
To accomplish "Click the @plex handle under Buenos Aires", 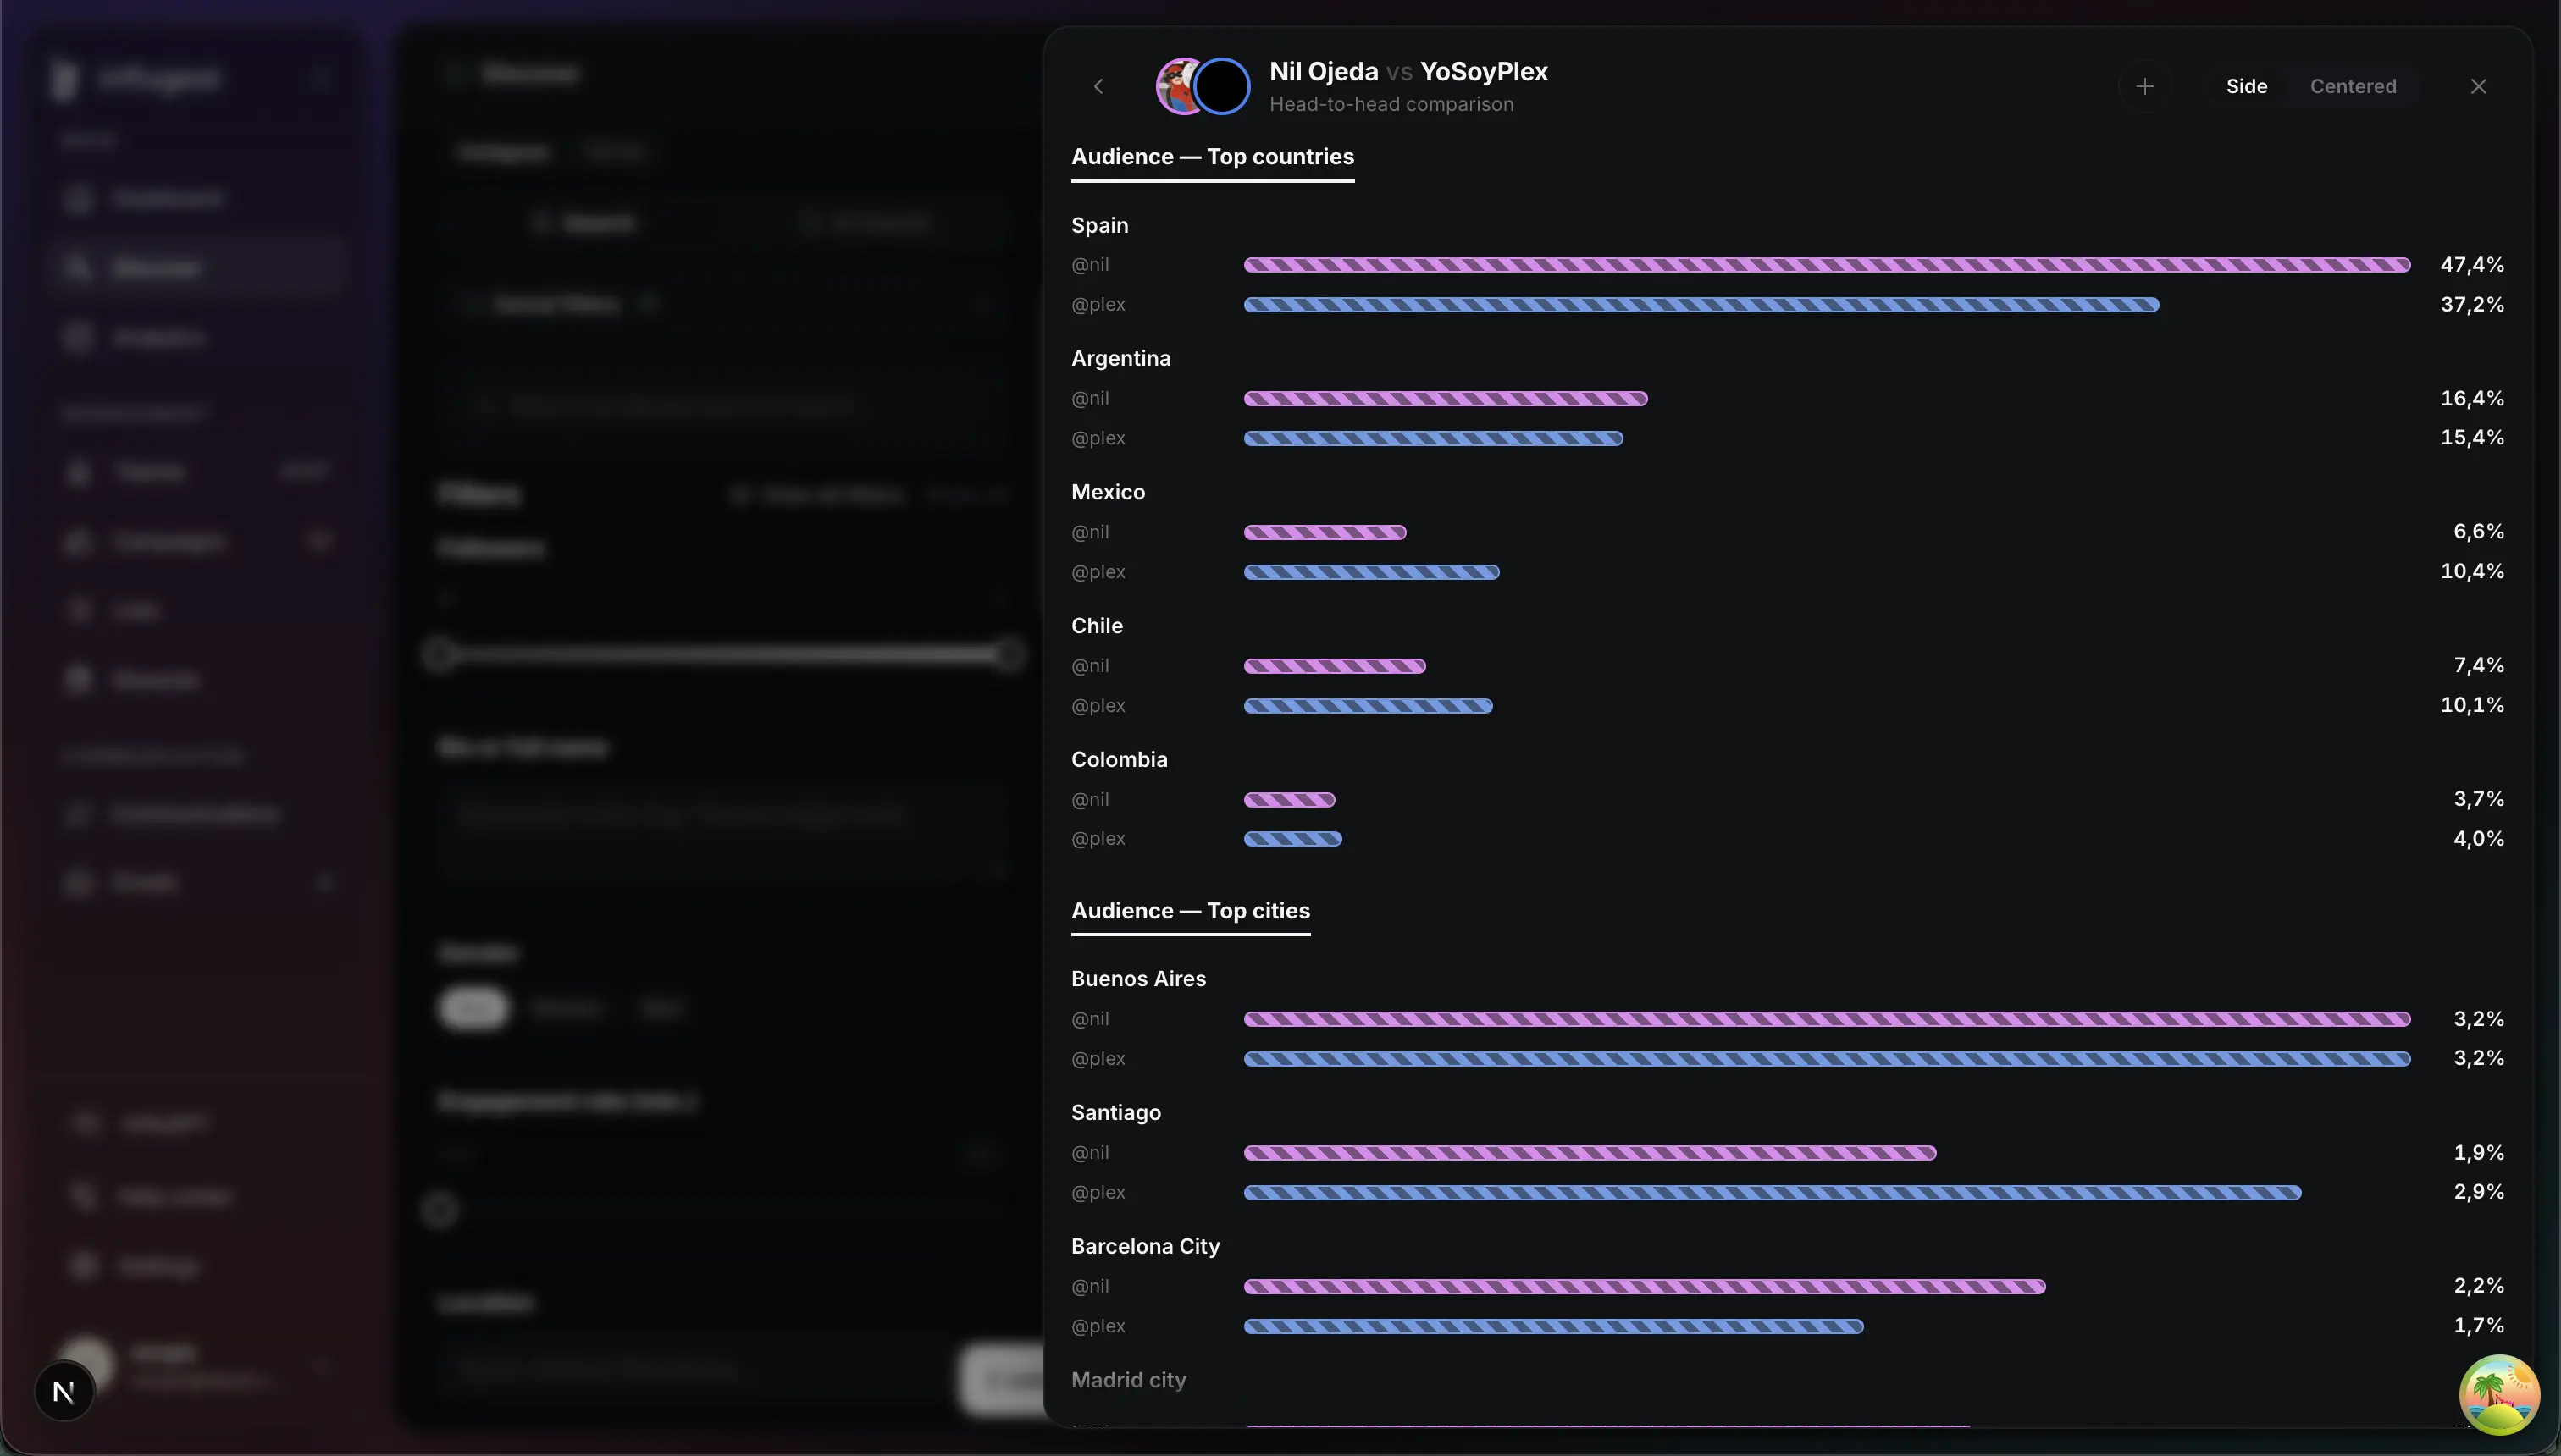I will point(1098,1059).
